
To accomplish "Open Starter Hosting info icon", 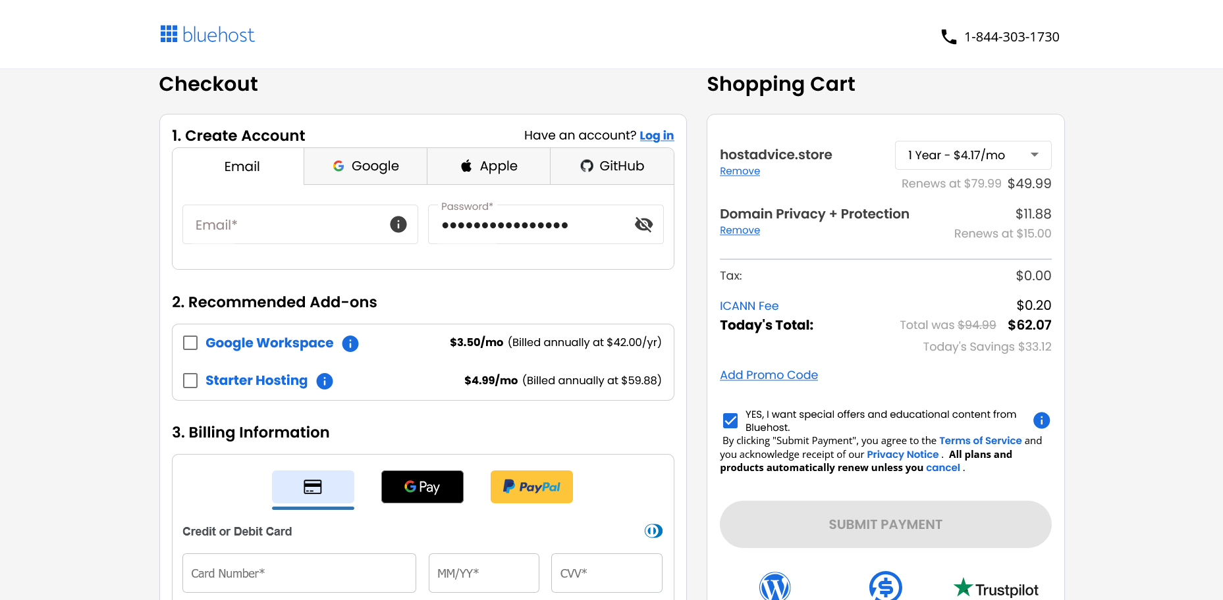I will 325,381.
